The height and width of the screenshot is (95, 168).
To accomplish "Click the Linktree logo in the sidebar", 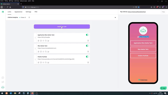I will 3,12.
